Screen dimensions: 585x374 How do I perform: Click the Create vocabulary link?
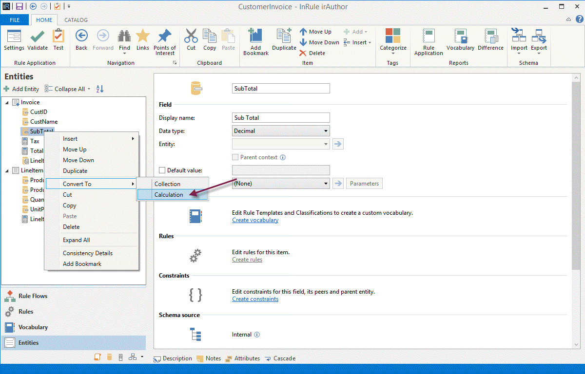tap(255, 220)
